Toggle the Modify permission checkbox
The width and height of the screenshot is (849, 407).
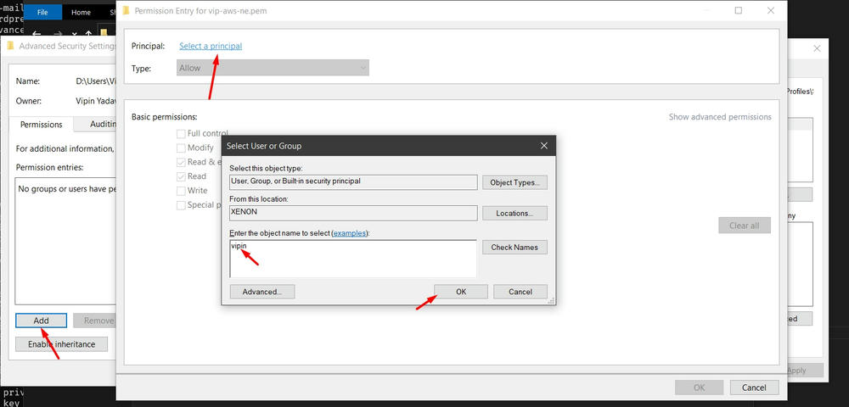(181, 148)
